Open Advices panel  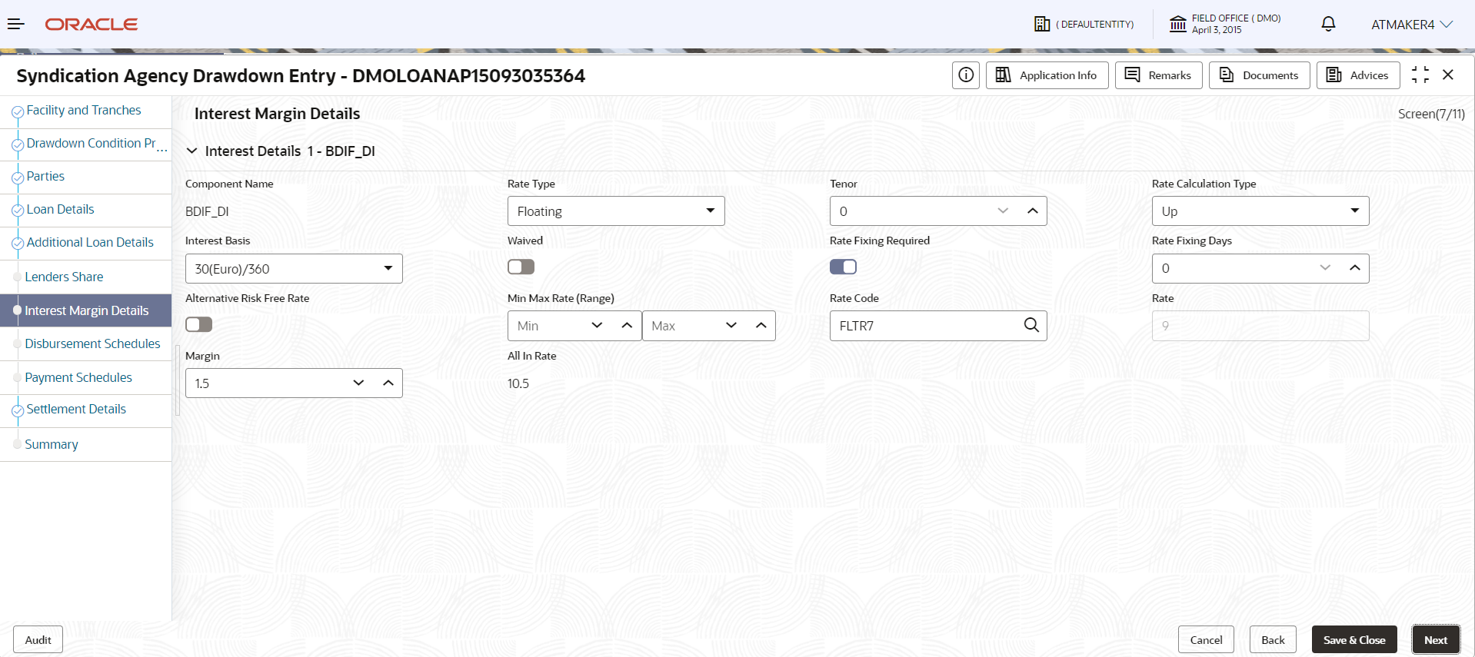tap(1358, 75)
